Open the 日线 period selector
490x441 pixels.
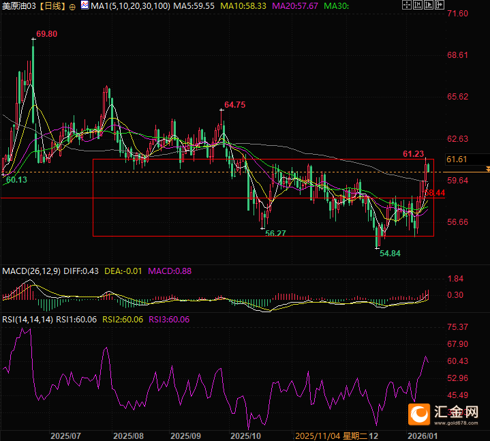[x=52, y=6]
